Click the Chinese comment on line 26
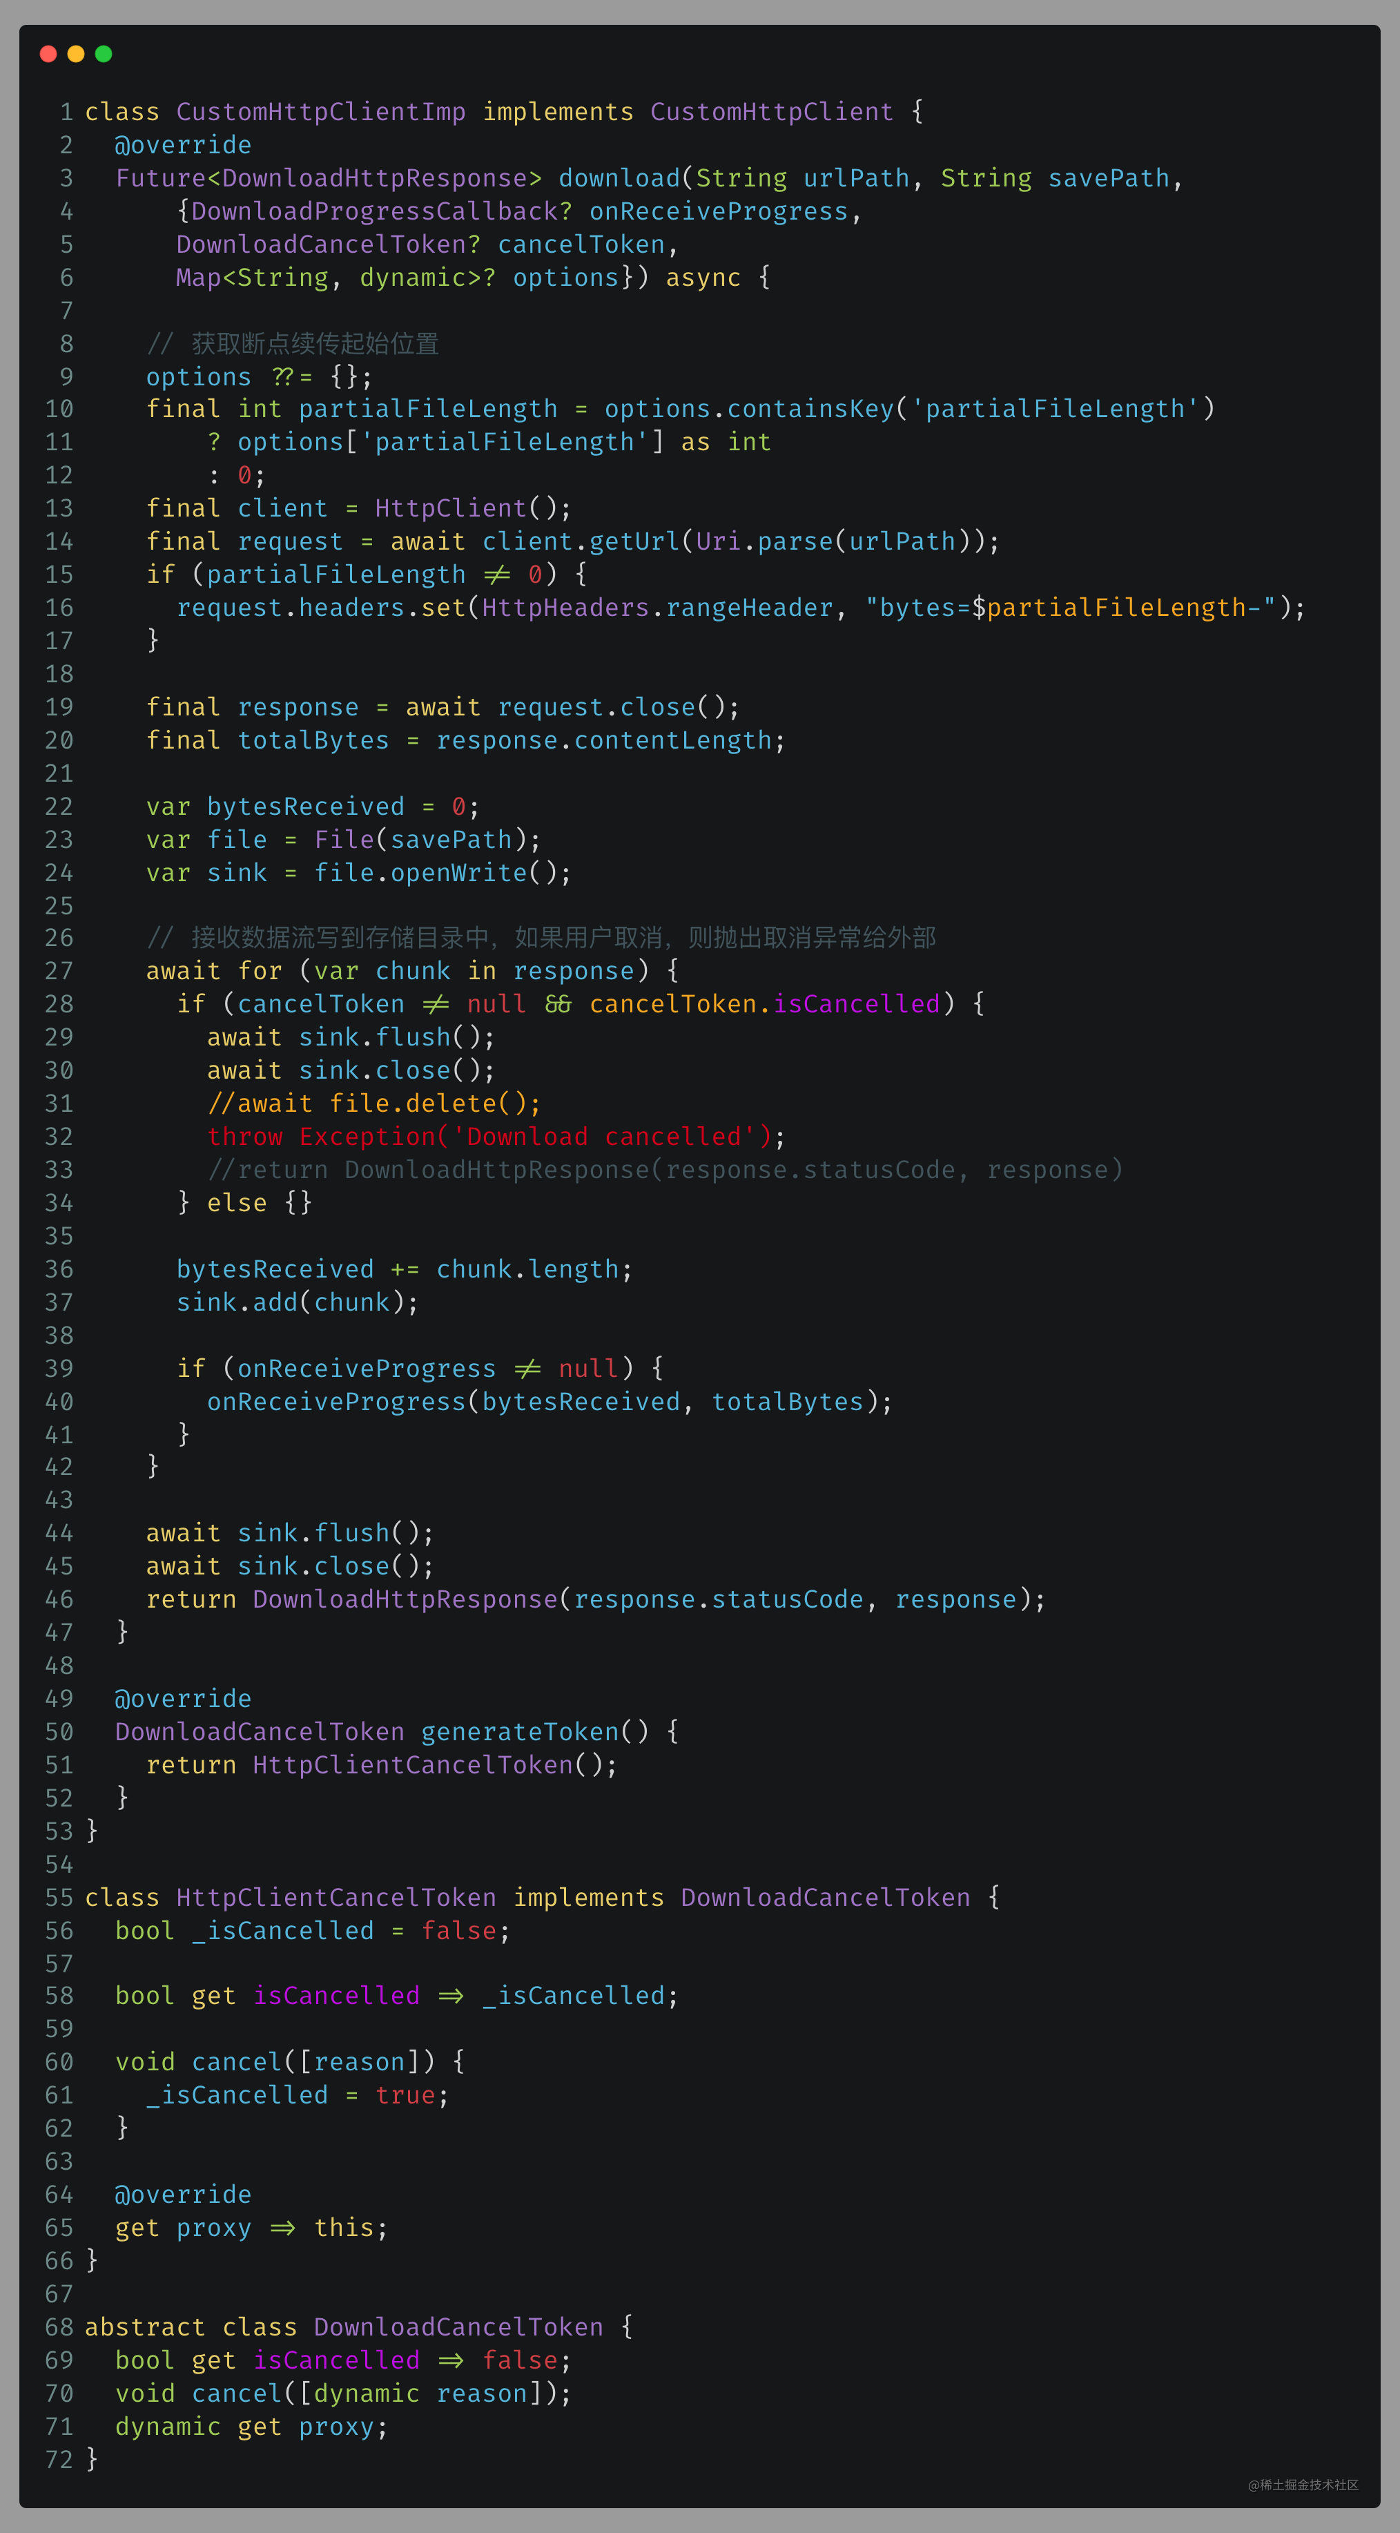Screen dimensions: 1400x2533 pos(541,937)
